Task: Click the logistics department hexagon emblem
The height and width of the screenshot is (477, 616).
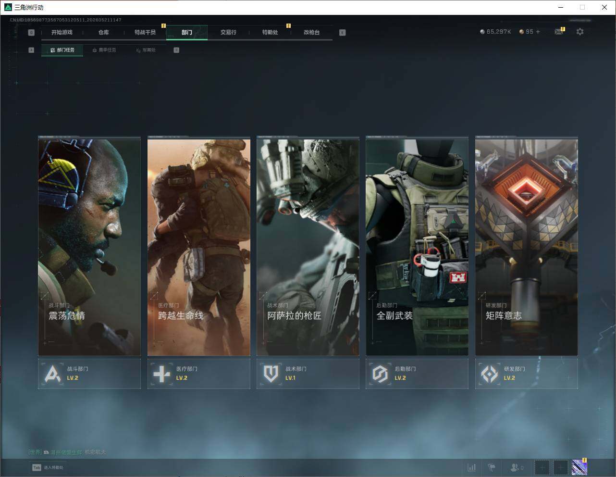Action: [x=380, y=374]
